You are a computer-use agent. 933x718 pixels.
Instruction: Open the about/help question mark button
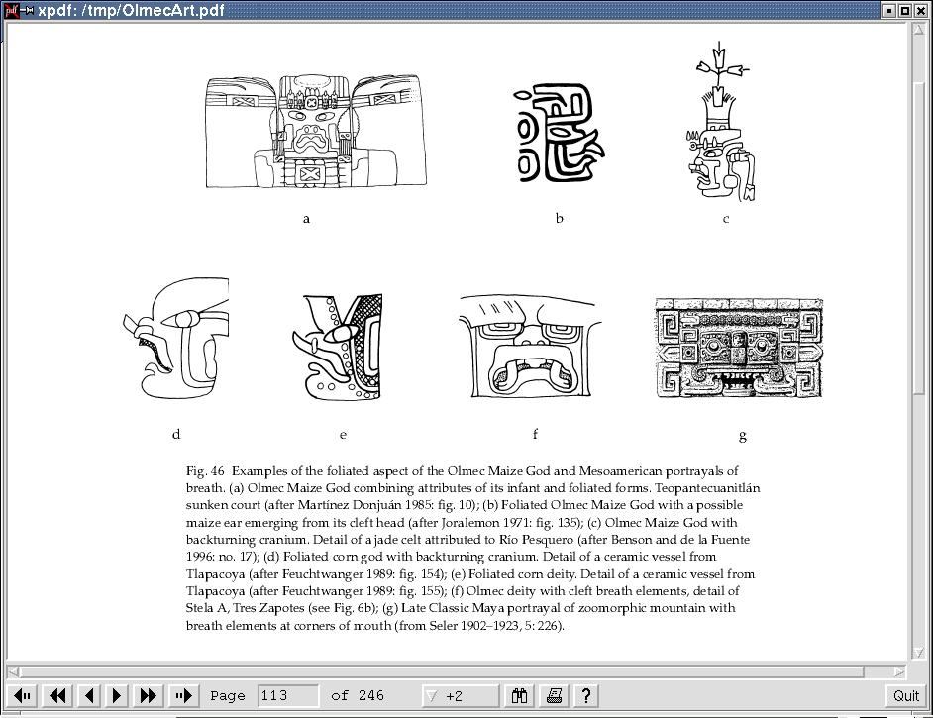pyautogui.click(x=586, y=695)
